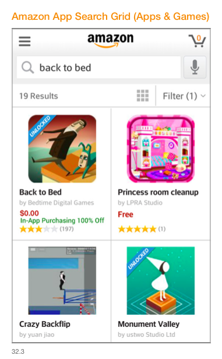Click the Princess room cleanup title
This screenshot has width=222, height=359.
[x=158, y=192]
